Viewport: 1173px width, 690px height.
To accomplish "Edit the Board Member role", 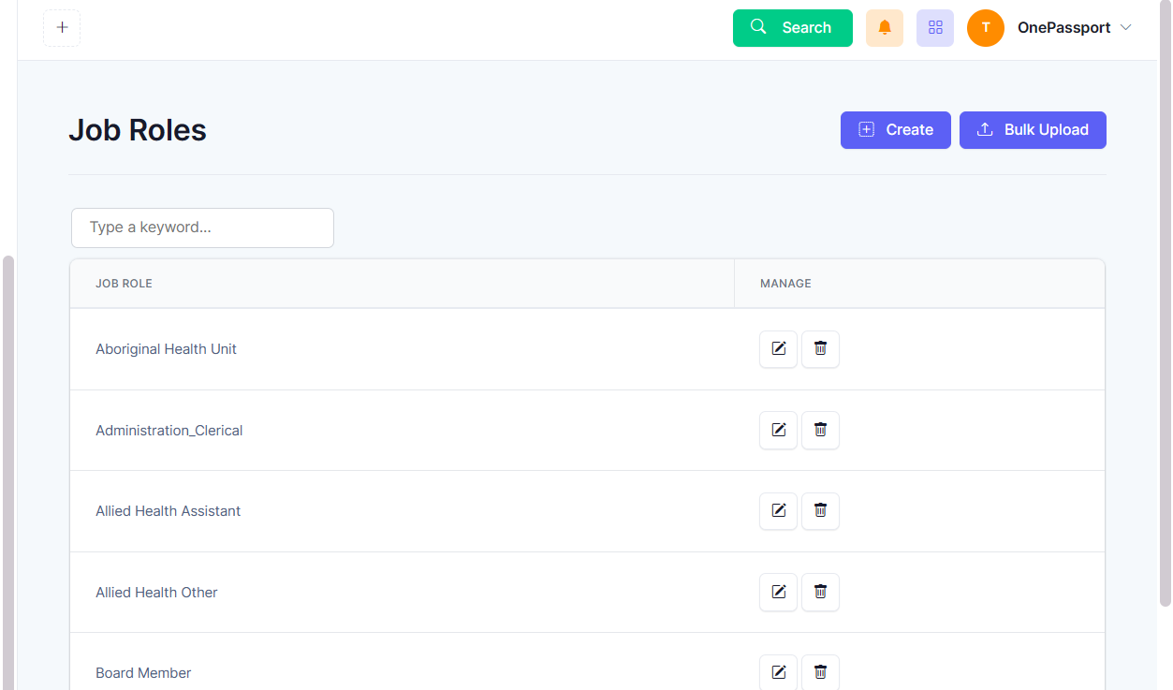I will pos(778,672).
